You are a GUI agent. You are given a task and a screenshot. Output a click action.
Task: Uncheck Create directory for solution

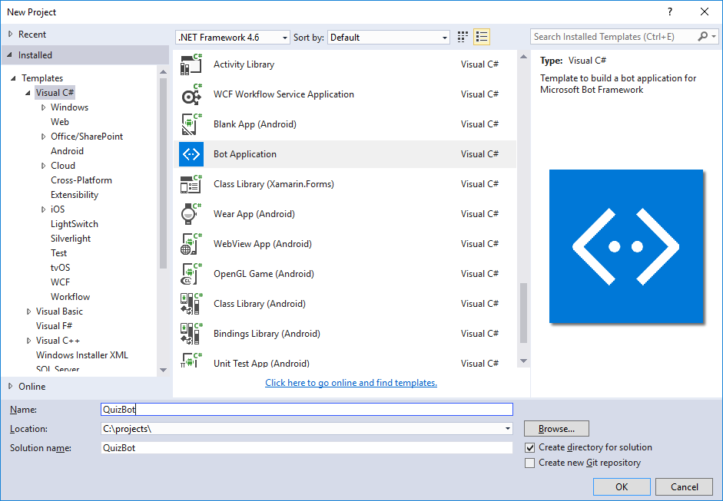(529, 447)
